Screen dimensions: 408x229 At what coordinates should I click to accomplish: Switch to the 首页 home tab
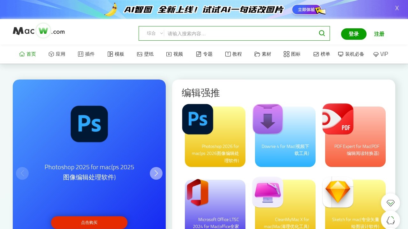pos(27,54)
